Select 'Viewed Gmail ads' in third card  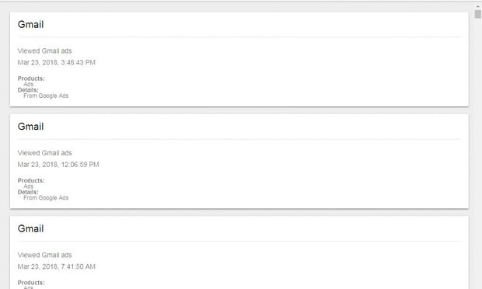coord(44,255)
